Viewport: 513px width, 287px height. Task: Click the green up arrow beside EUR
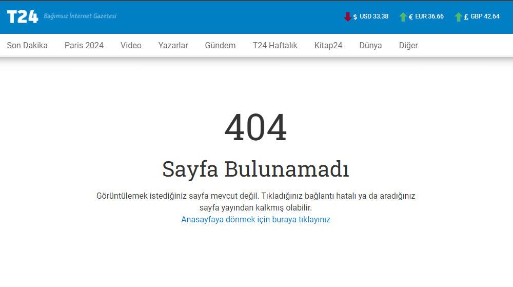tap(403, 17)
